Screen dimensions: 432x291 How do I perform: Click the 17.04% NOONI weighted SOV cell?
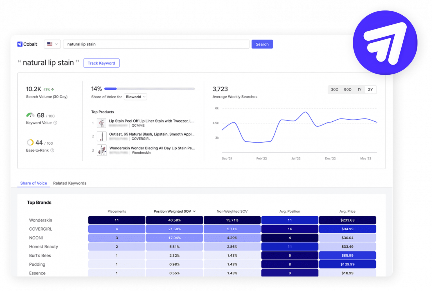click(174, 238)
